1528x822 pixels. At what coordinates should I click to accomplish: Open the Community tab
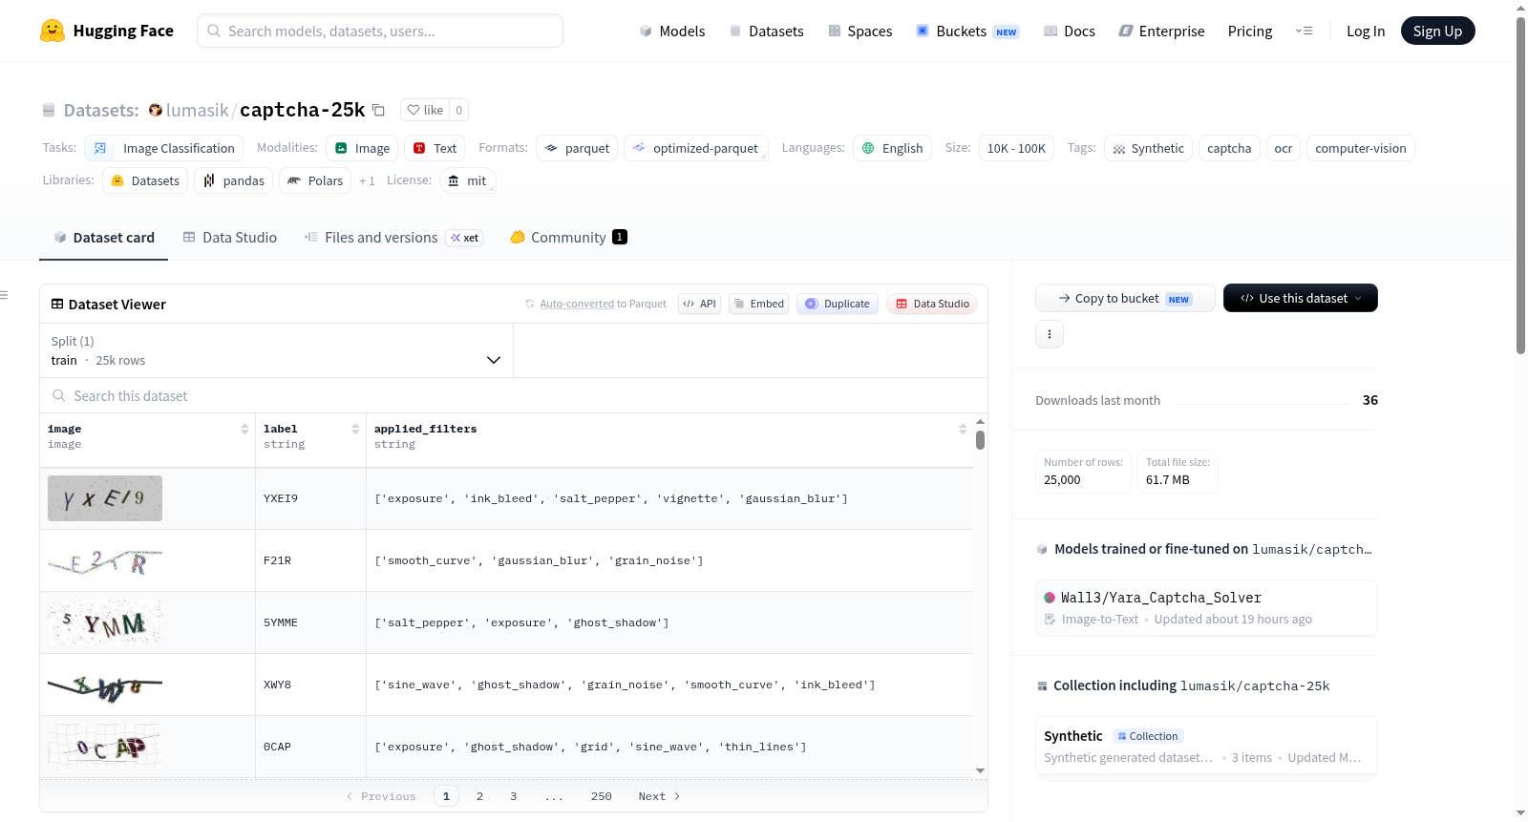pos(569,238)
